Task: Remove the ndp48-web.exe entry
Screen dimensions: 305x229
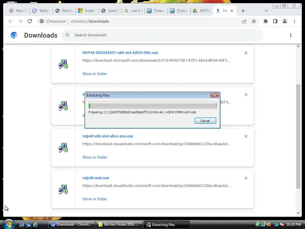Action: click(246, 178)
